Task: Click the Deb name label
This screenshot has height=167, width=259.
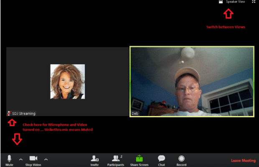Action: coord(135,114)
